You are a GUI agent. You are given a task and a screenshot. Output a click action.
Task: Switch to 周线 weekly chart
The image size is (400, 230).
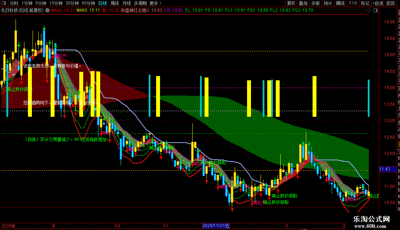click(x=115, y=3)
